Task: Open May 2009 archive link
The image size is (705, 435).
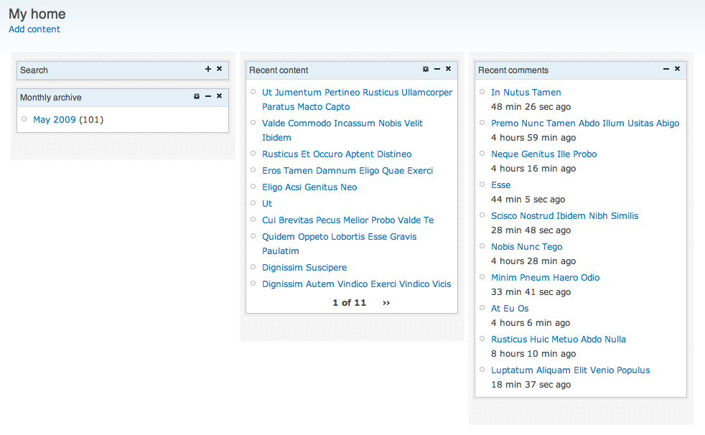Action: pos(55,120)
